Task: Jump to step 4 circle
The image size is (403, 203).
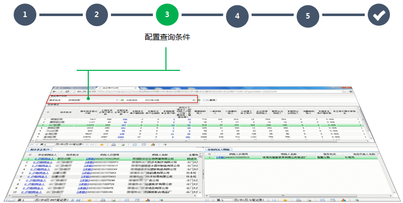Action: pyautogui.click(x=237, y=15)
